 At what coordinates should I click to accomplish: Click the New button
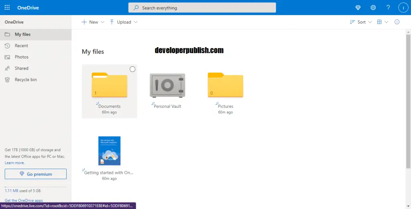90,22
